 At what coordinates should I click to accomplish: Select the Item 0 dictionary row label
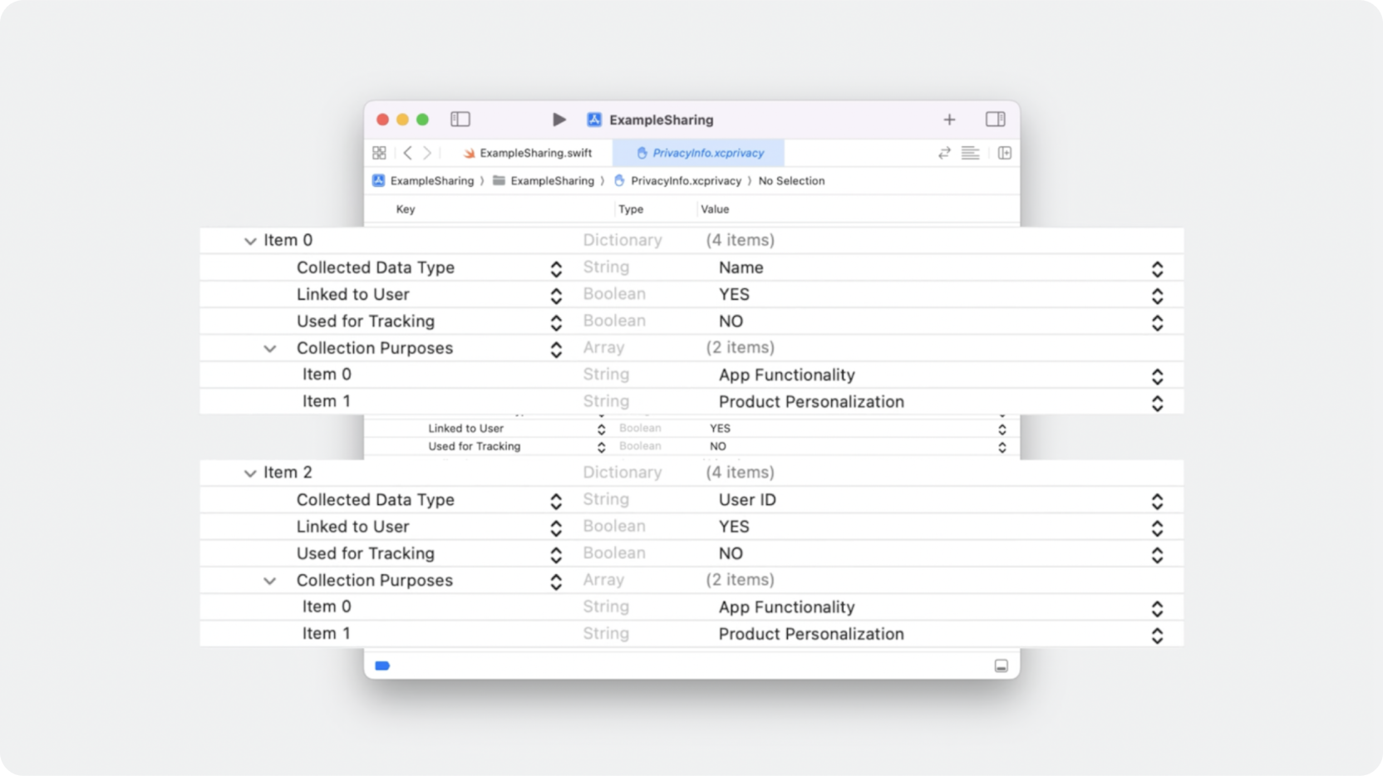(288, 240)
